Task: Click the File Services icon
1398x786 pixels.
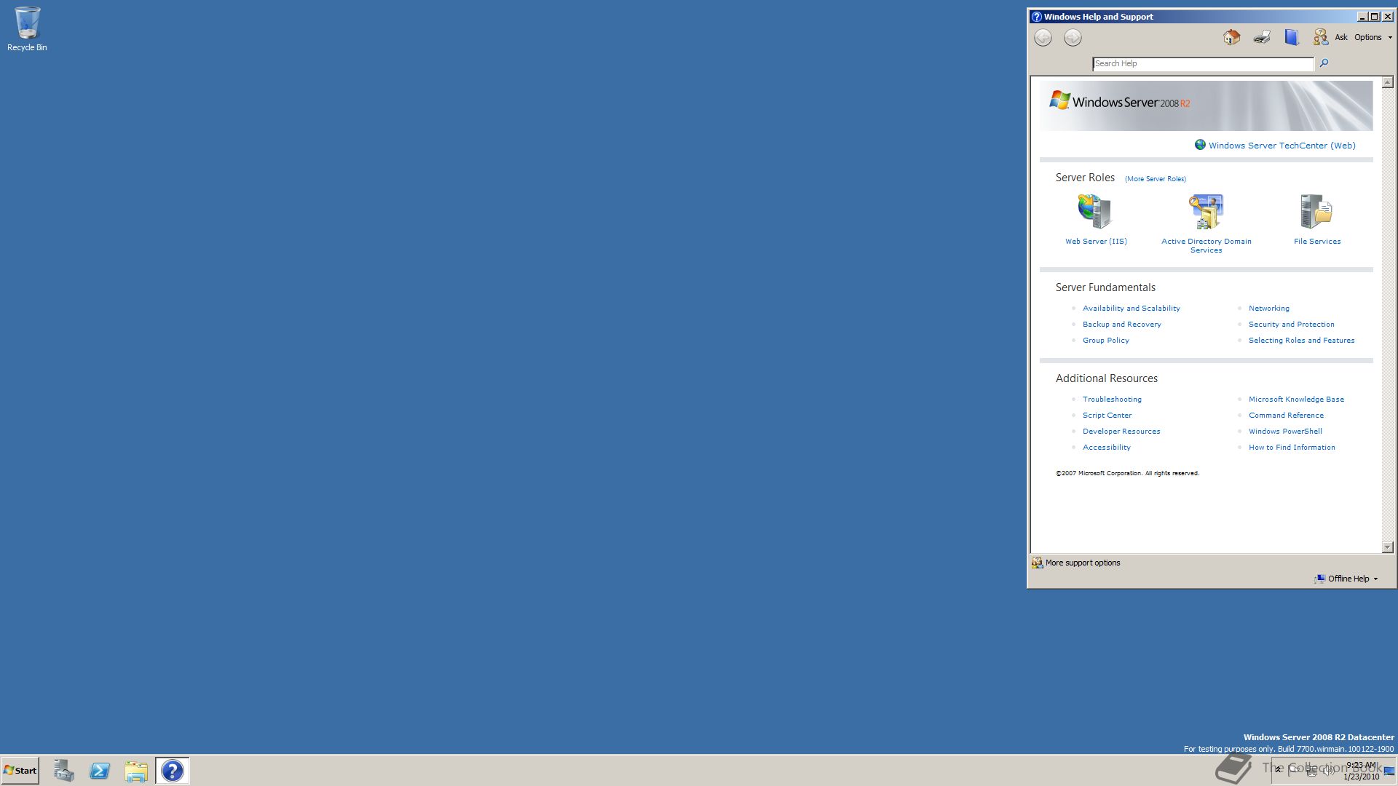Action: (1316, 212)
